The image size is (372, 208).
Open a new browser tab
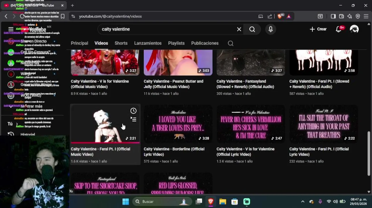pyautogui.click(x=72, y=5)
